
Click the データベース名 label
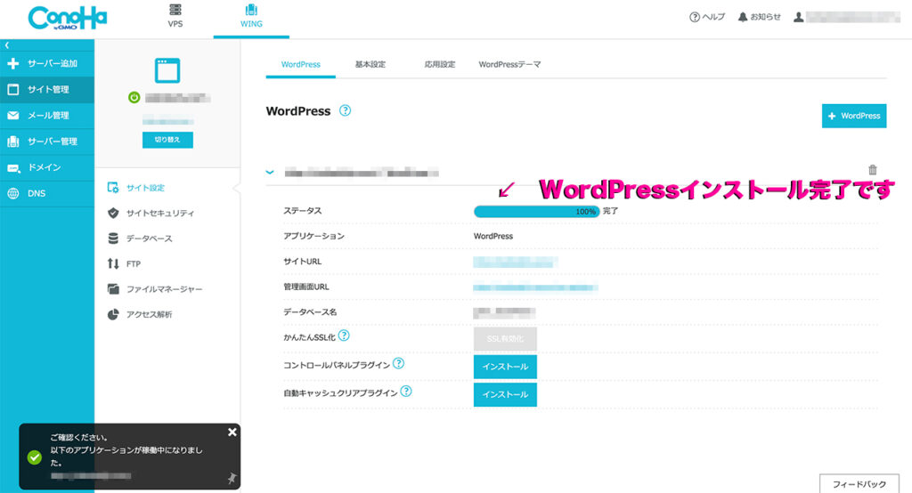point(309,312)
